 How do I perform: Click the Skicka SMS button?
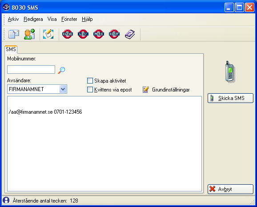coord(230,98)
